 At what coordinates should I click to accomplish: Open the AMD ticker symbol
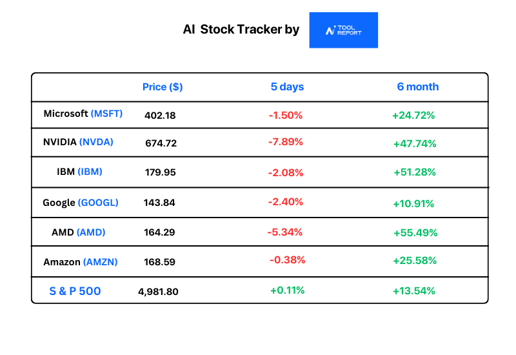click(x=91, y=232)
